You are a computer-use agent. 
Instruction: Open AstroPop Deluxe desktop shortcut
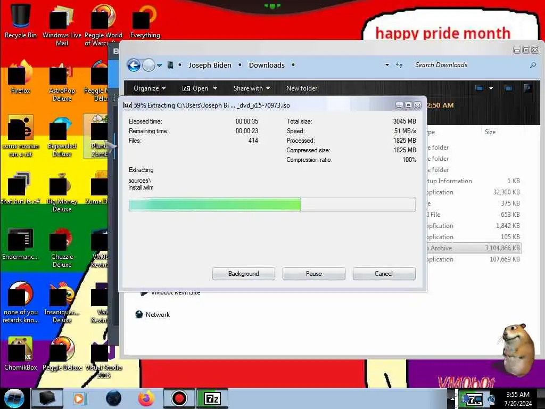click(x=62, y=81)
